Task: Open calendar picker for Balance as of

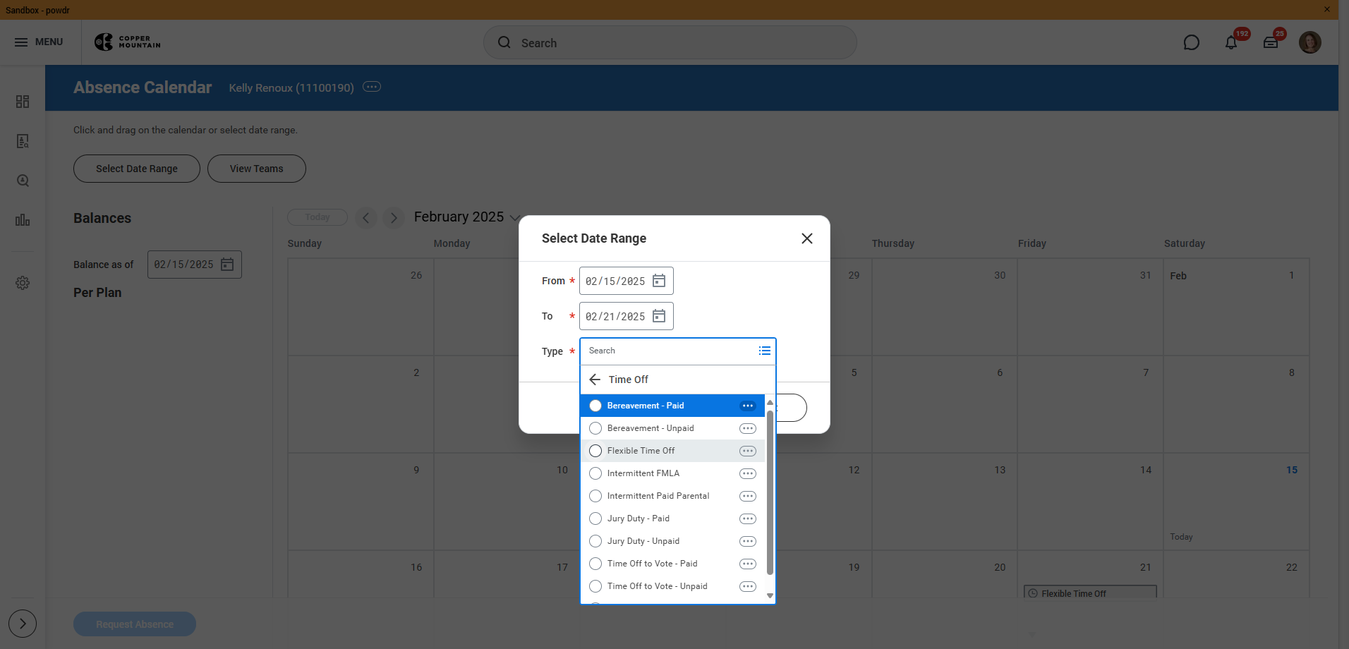Action: [x=227, y=265]
